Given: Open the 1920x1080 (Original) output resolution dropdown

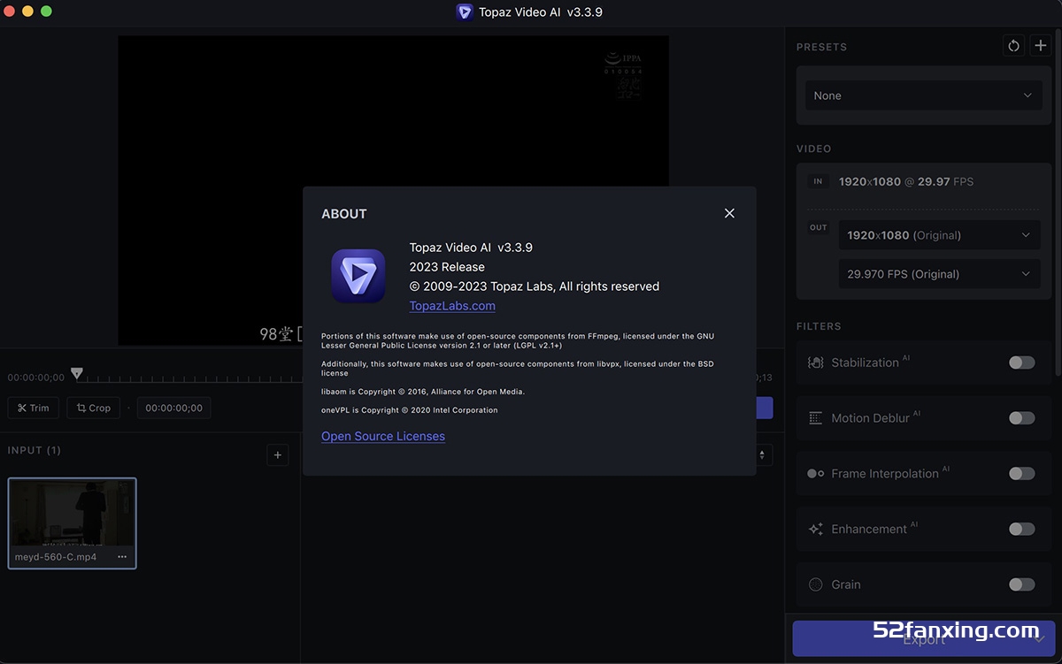Looking at the screenshot, I should click(939, 235).
